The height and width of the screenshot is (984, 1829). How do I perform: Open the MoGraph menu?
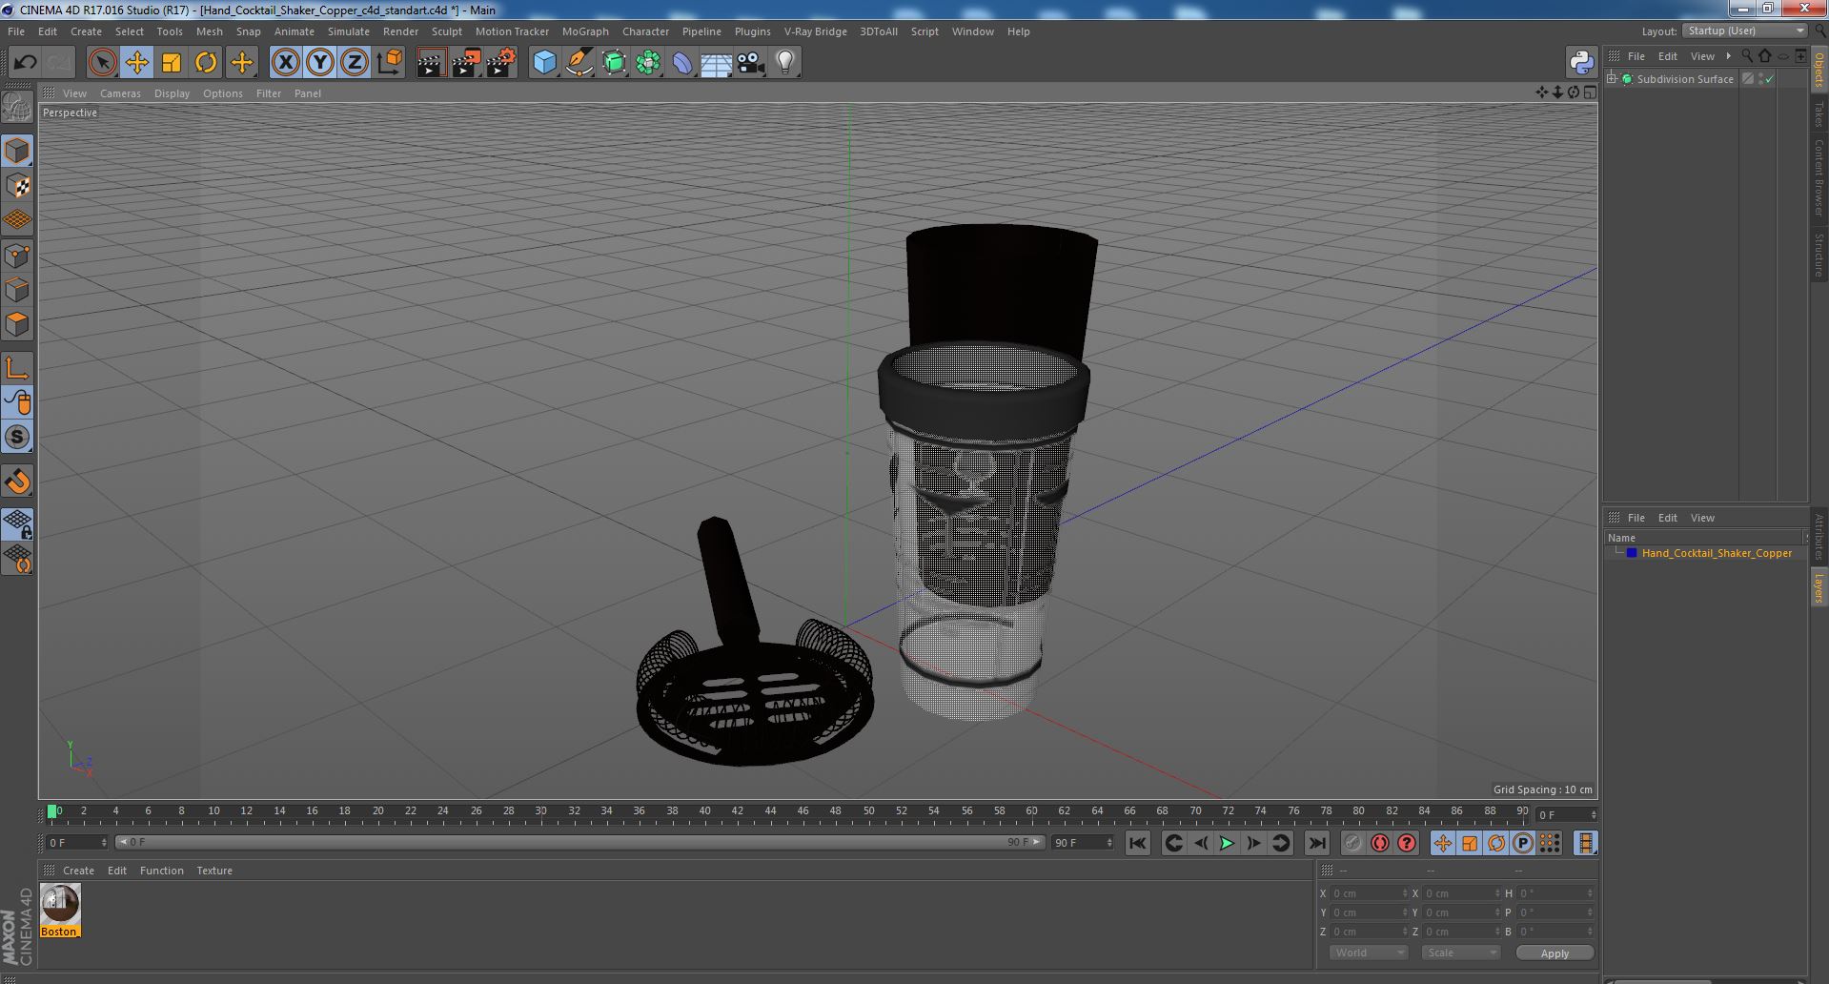tap(585, 31)
